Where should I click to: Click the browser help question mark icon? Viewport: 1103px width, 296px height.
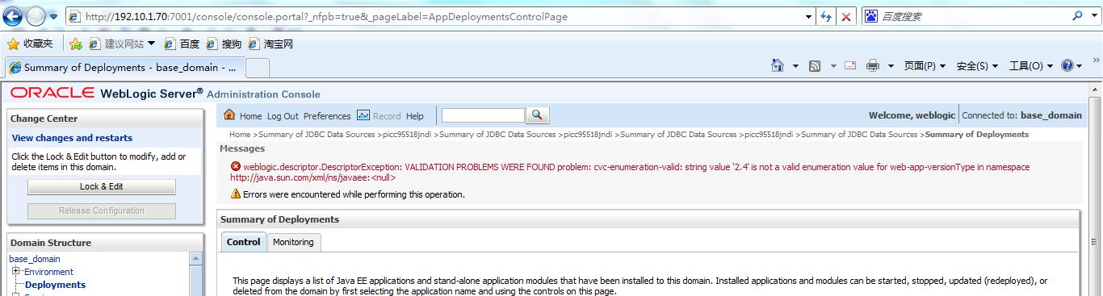(x=1067, y=66)
